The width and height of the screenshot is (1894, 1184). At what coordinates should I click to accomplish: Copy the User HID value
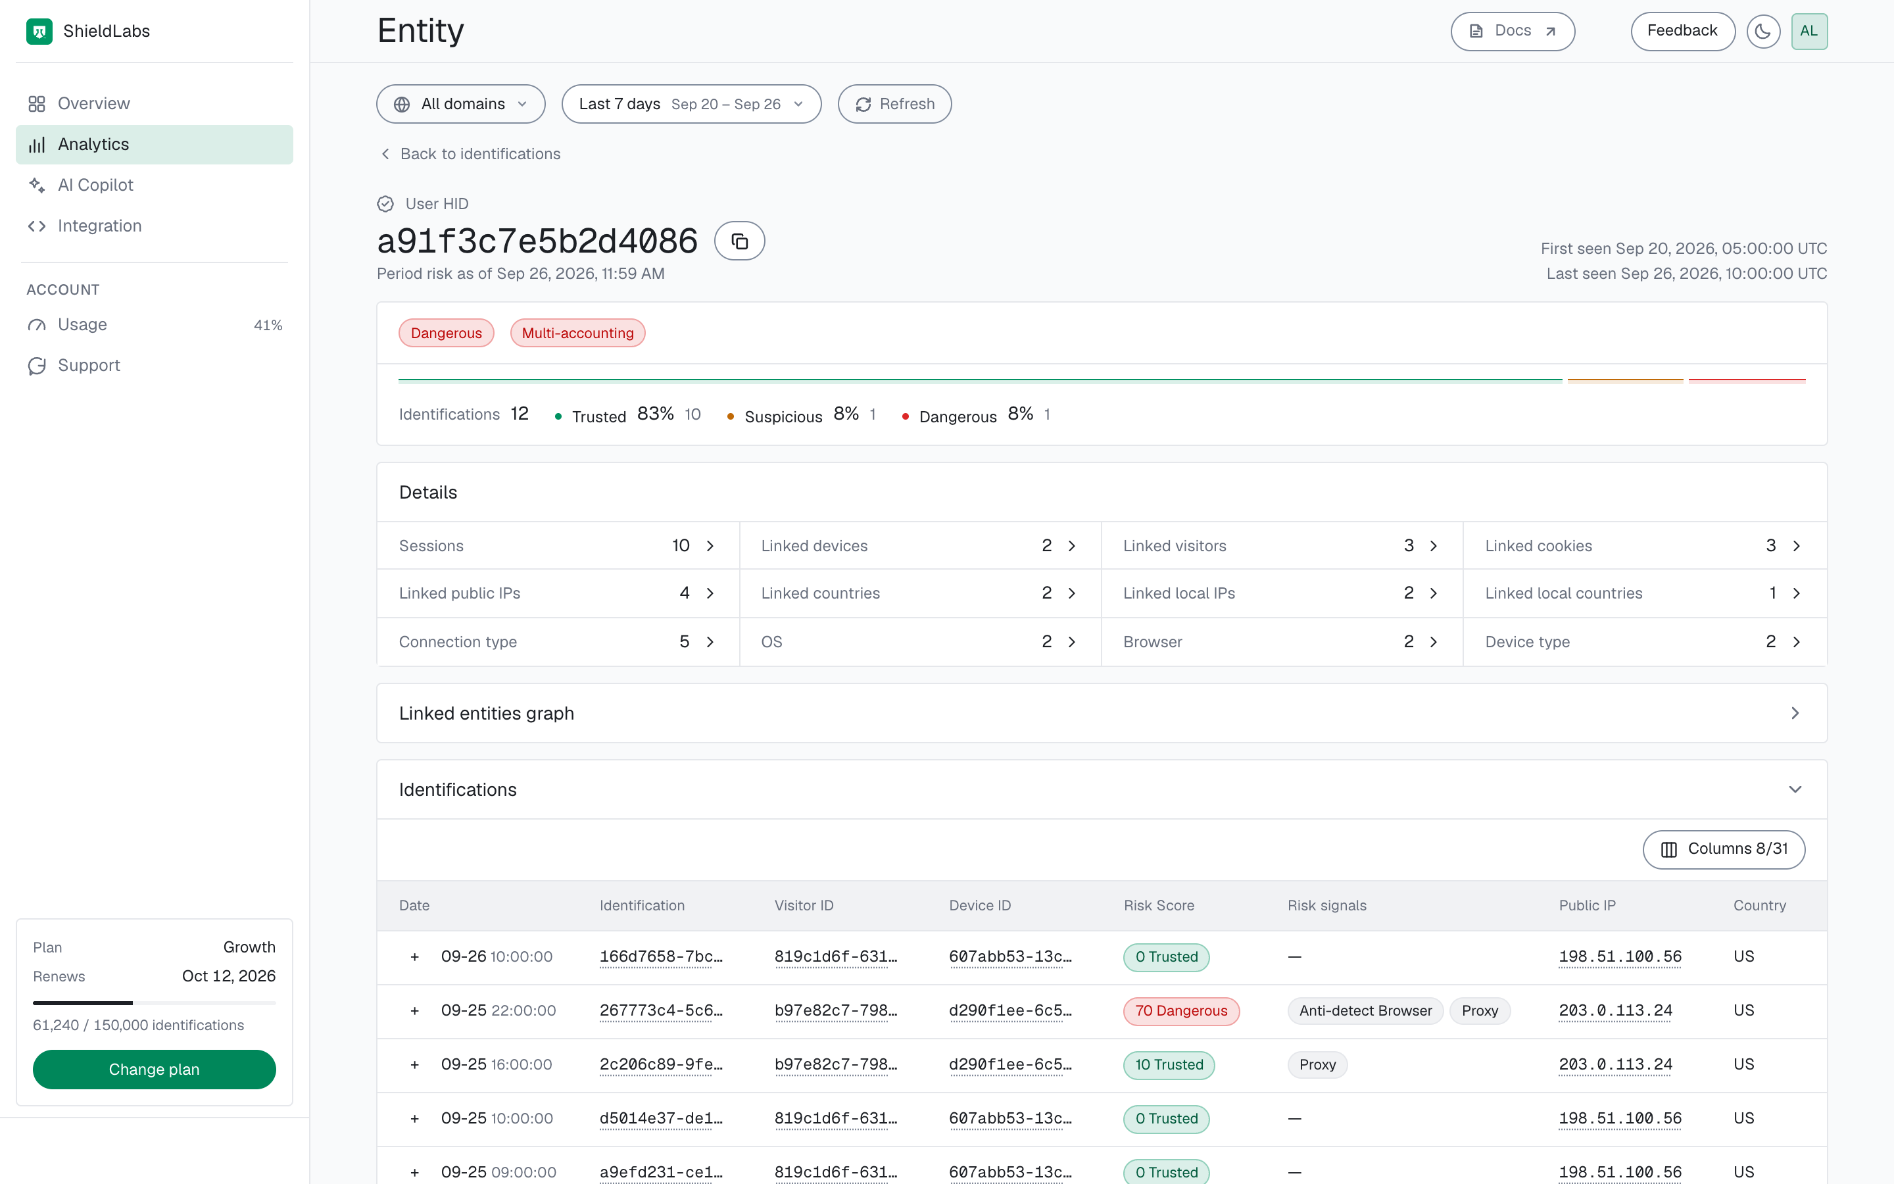coord(739,241)
